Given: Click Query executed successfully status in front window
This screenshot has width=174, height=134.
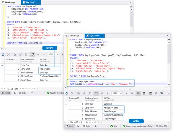Looking at the screenshot, I should click(x=138, y=126).
